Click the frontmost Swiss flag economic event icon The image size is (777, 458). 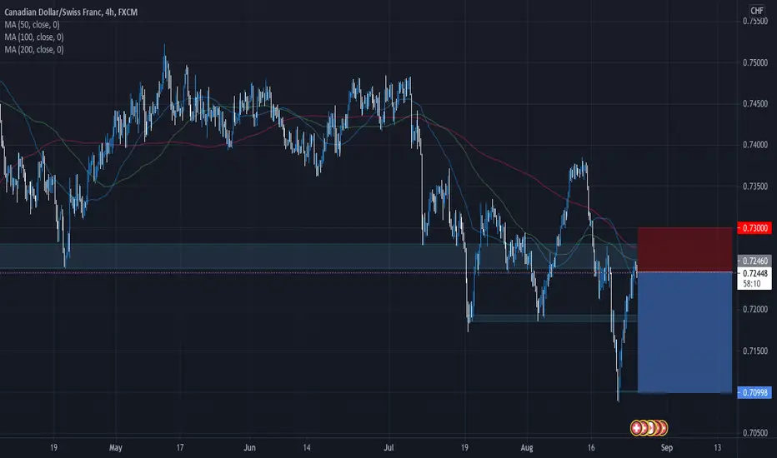(x=637, y=428)
